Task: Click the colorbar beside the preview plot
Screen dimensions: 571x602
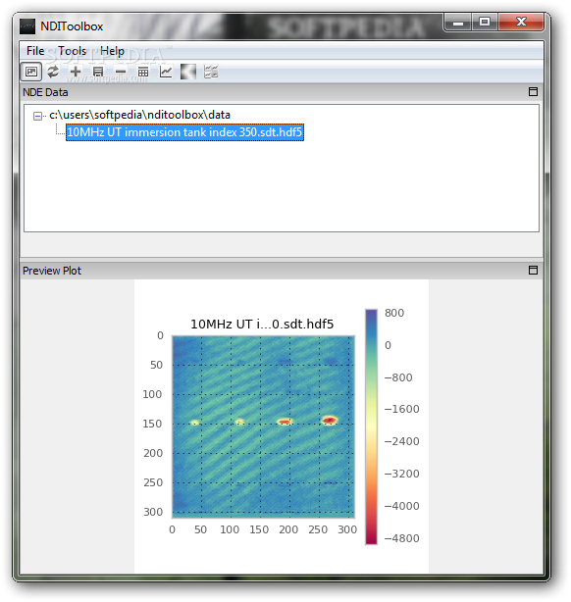Action: [x=371, y=426]
